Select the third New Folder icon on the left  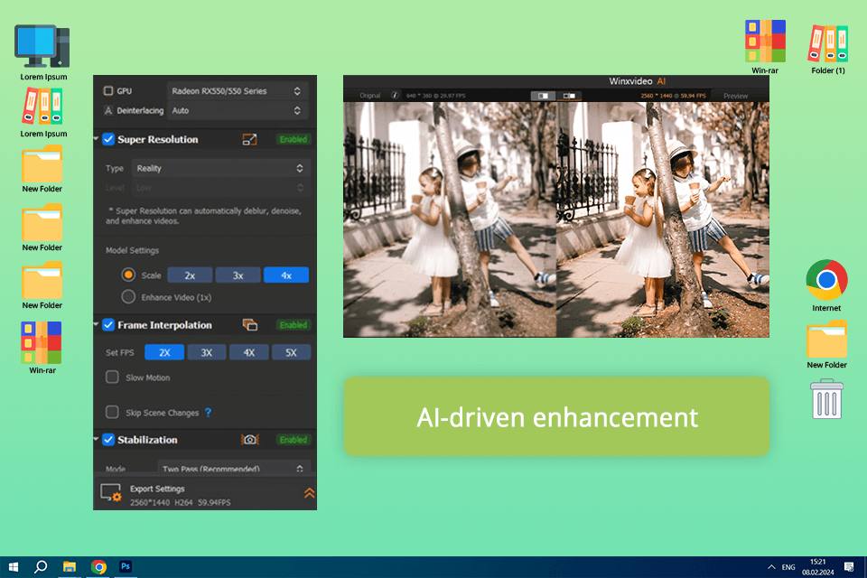[x=42, y=281]
